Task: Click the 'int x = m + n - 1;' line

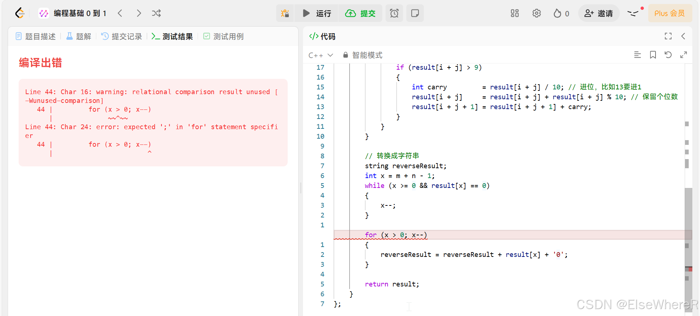Action: (400, 176)
